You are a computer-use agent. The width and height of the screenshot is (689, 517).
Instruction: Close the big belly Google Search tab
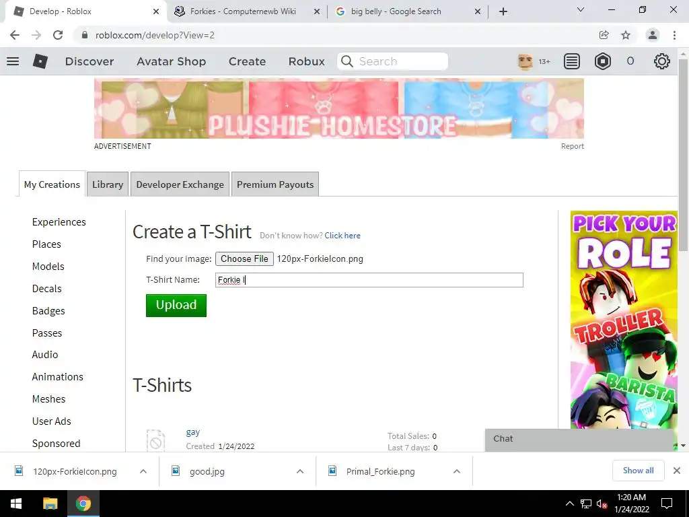coord(478,12)
